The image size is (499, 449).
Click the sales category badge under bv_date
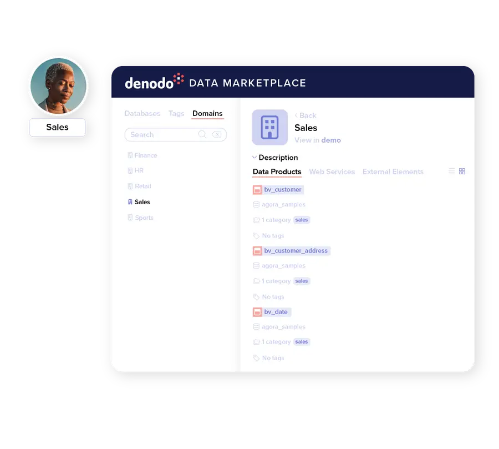pos(301,341)
